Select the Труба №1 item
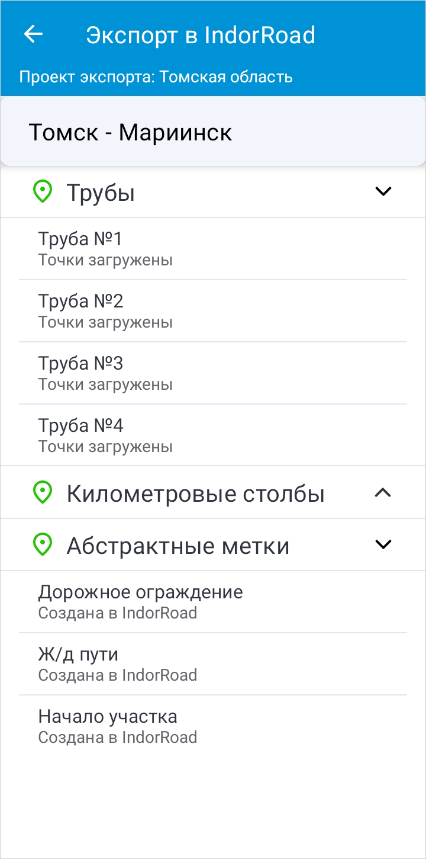The image size is (426, 859). 213,249
